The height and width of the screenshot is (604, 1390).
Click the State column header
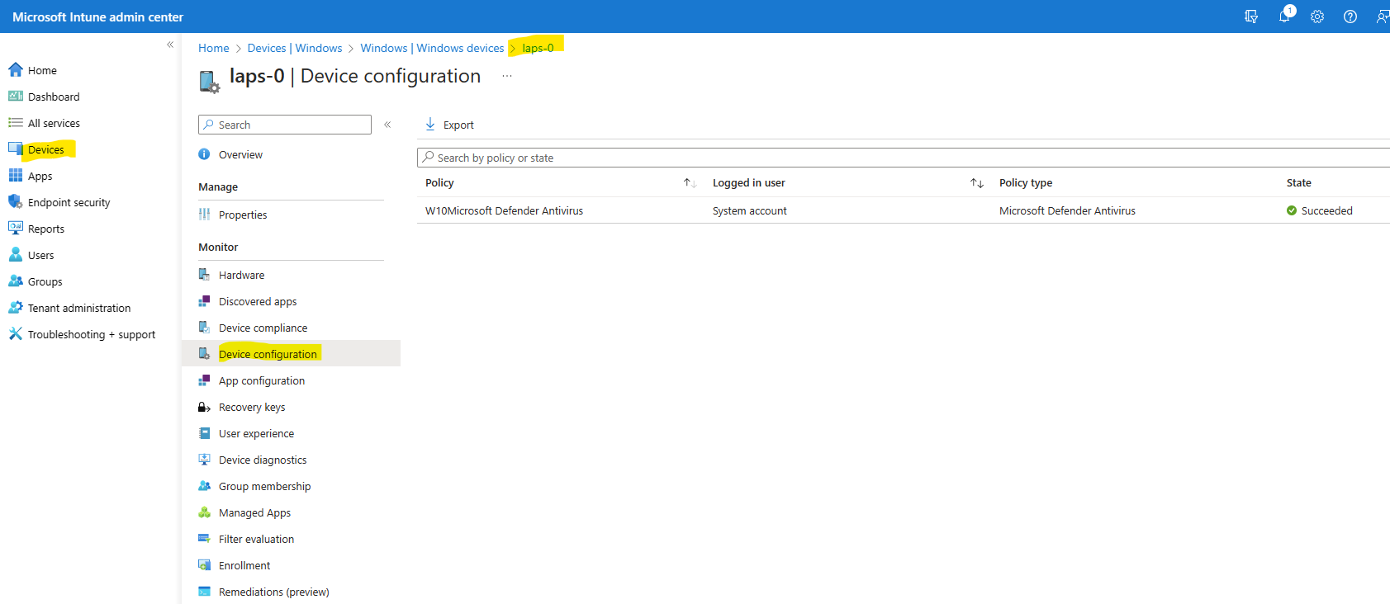coord(1298,183)
